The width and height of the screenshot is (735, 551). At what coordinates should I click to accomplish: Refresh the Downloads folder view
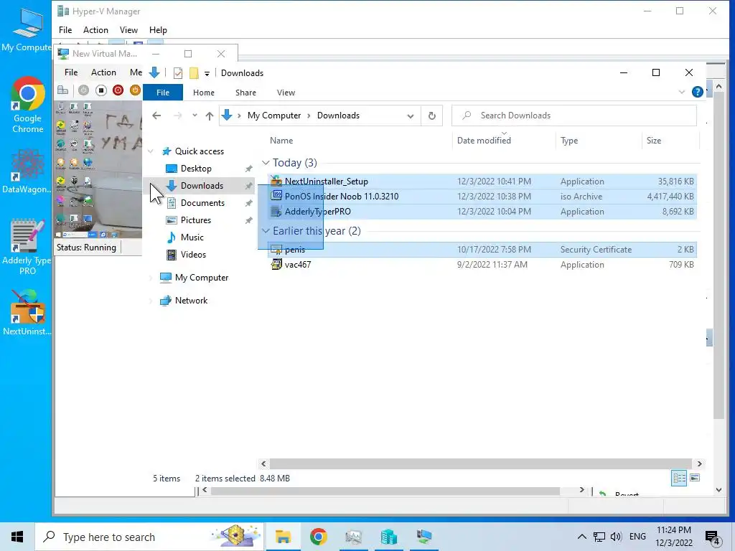(x=431, y=116)
